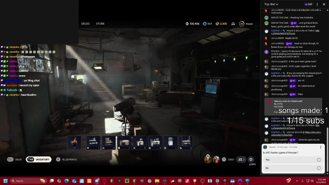The width and height of the screenshot is (329, 185).
Task: Select the second party member avatar
Action: click(216, 159)
